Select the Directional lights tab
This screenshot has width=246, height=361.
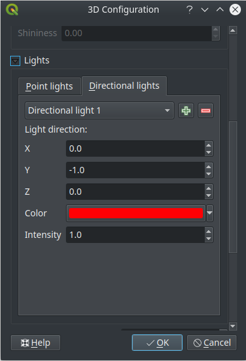(x=124, y=86)
